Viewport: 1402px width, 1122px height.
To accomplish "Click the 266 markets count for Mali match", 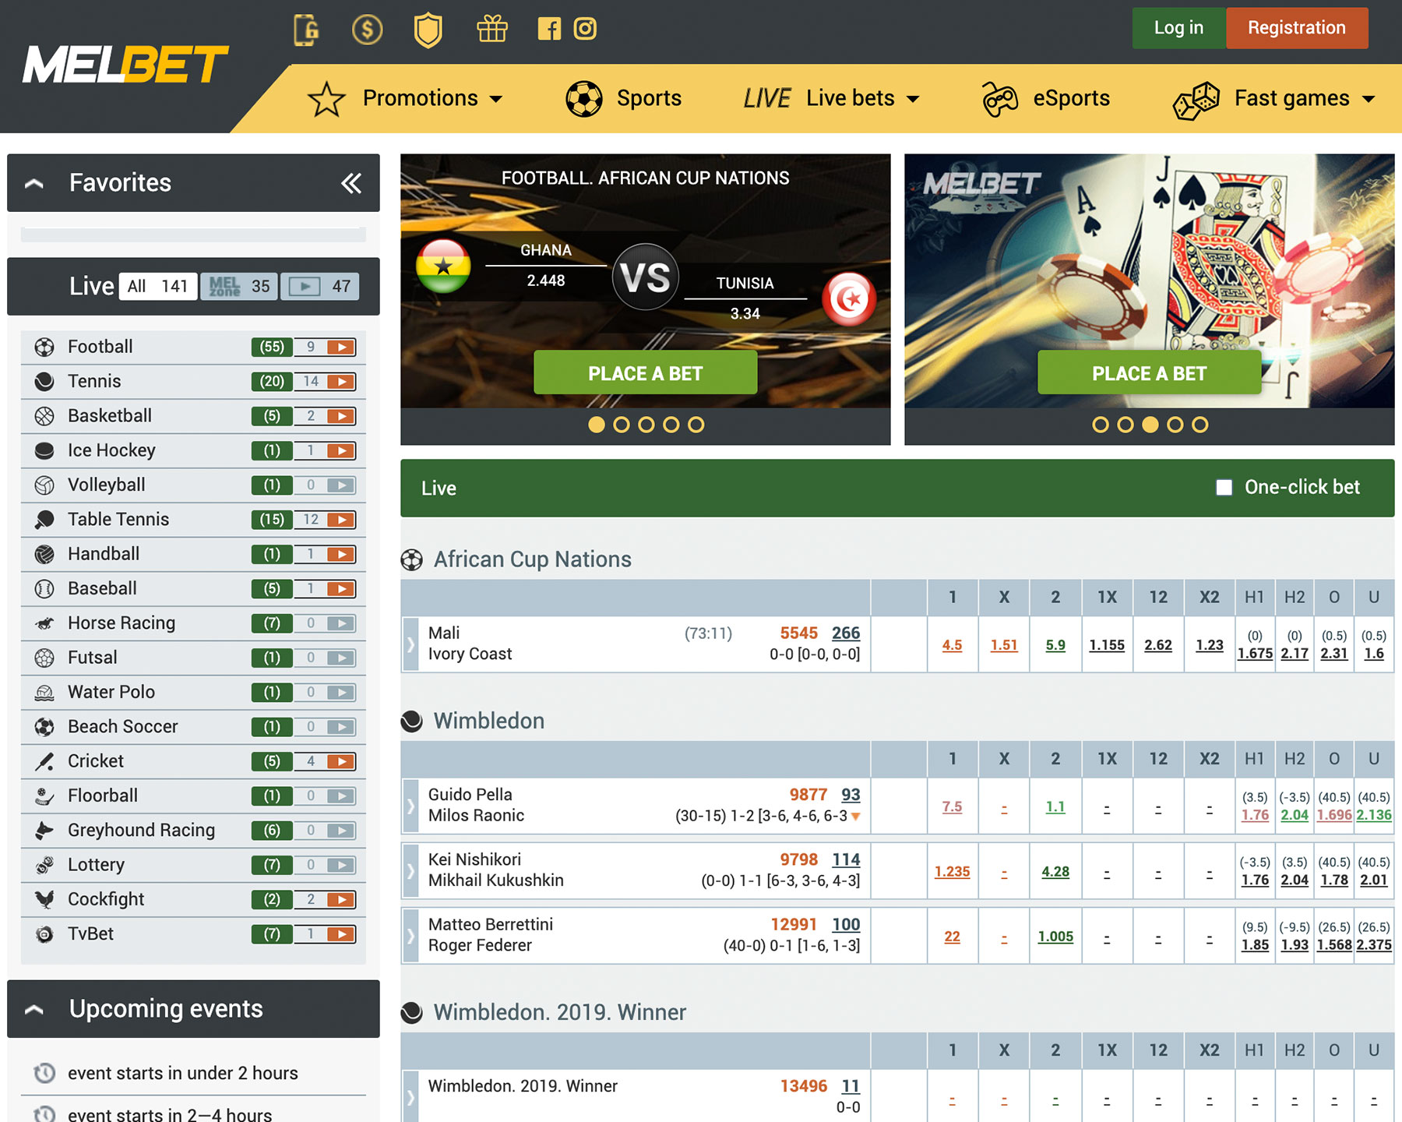I will [x=846, y=633].
